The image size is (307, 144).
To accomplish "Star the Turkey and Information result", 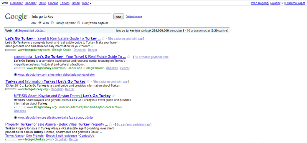I will tap(88, 81).
